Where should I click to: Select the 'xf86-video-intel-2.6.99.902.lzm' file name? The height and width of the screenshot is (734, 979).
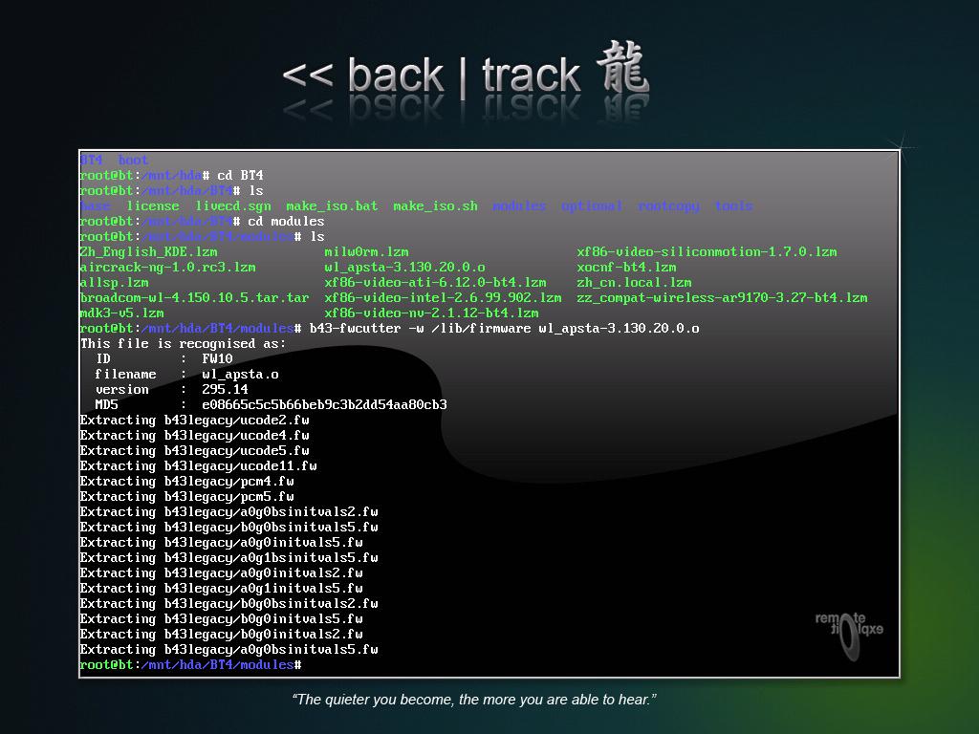[x=443, y=298]
